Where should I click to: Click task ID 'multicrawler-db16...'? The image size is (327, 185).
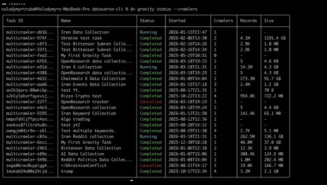(30, 32)
